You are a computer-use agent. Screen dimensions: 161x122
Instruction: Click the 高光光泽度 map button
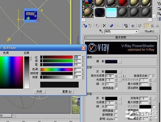click(120, 76)
